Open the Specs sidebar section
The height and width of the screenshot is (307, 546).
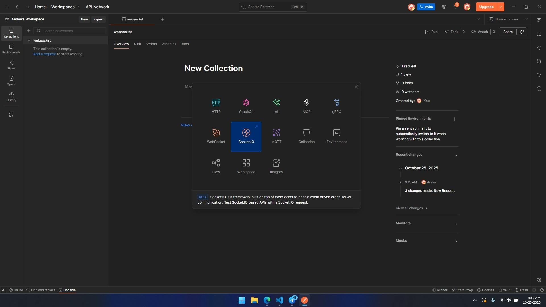[11, 81]
